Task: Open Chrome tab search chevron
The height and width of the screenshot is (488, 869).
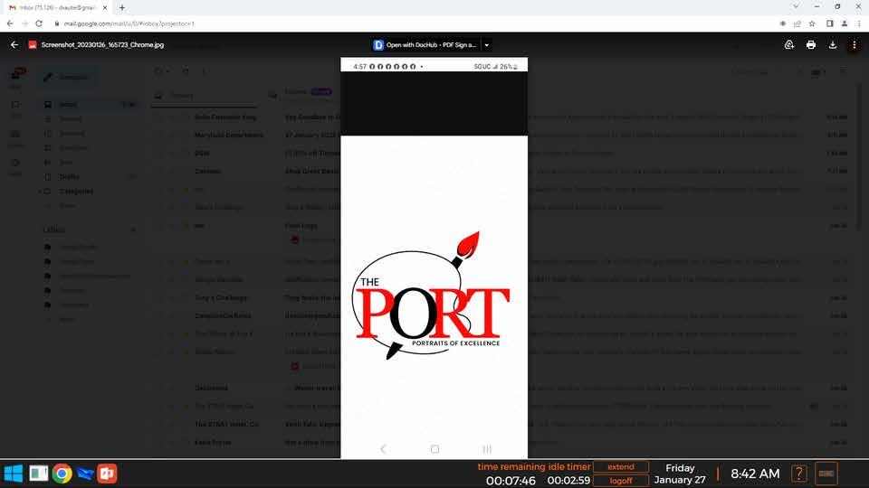Action: point(796,6)
